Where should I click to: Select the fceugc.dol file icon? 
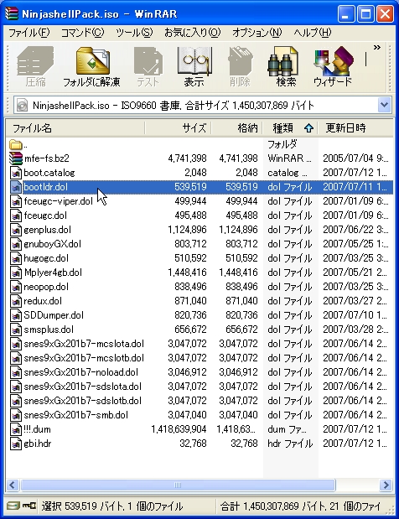click(x=16, y=215)
